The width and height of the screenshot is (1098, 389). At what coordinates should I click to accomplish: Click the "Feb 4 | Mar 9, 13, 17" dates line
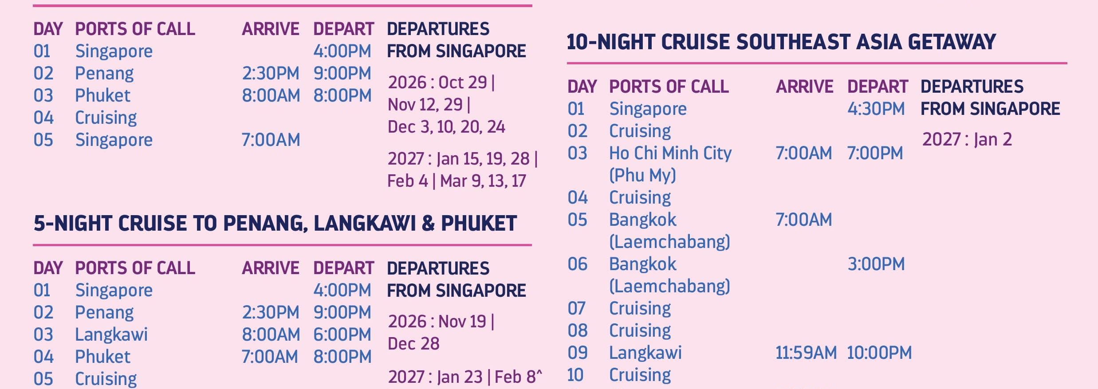457,181
